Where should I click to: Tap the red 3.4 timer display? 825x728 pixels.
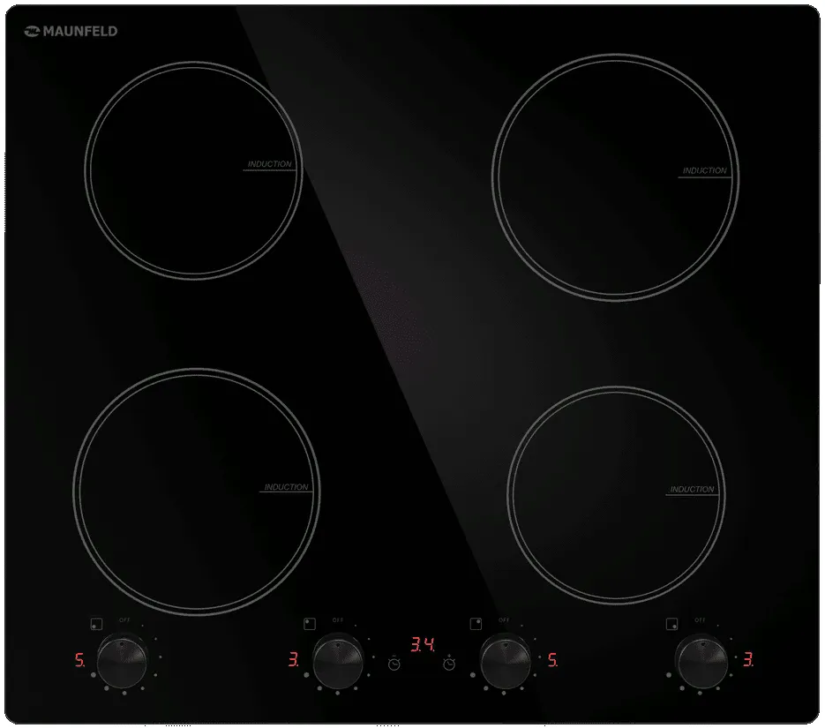(x=423, y=643)
